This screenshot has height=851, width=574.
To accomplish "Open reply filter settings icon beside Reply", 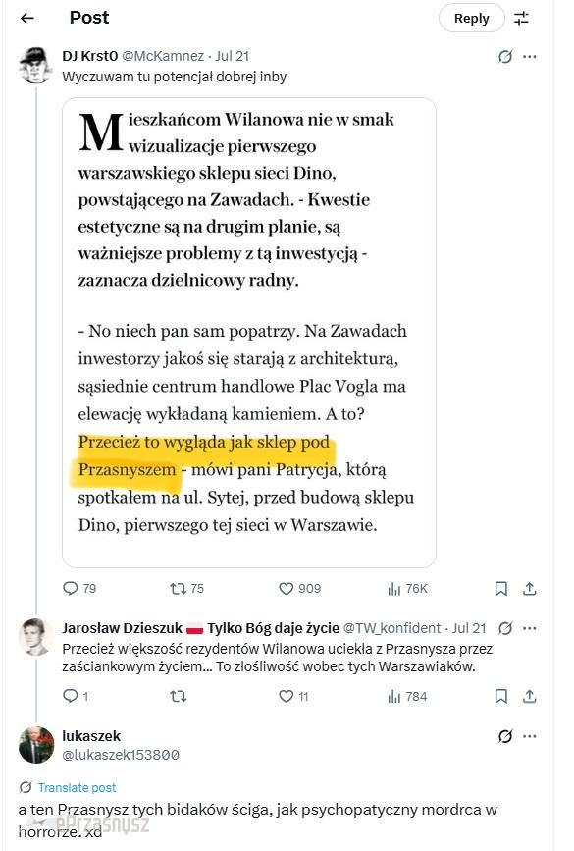I will click(x=521, y=19).
